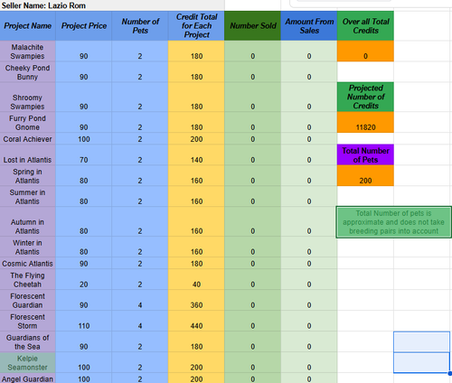Click credit total 40 for The Flying Cheetah
Screen dimensions: 452x383
[196, 279]
